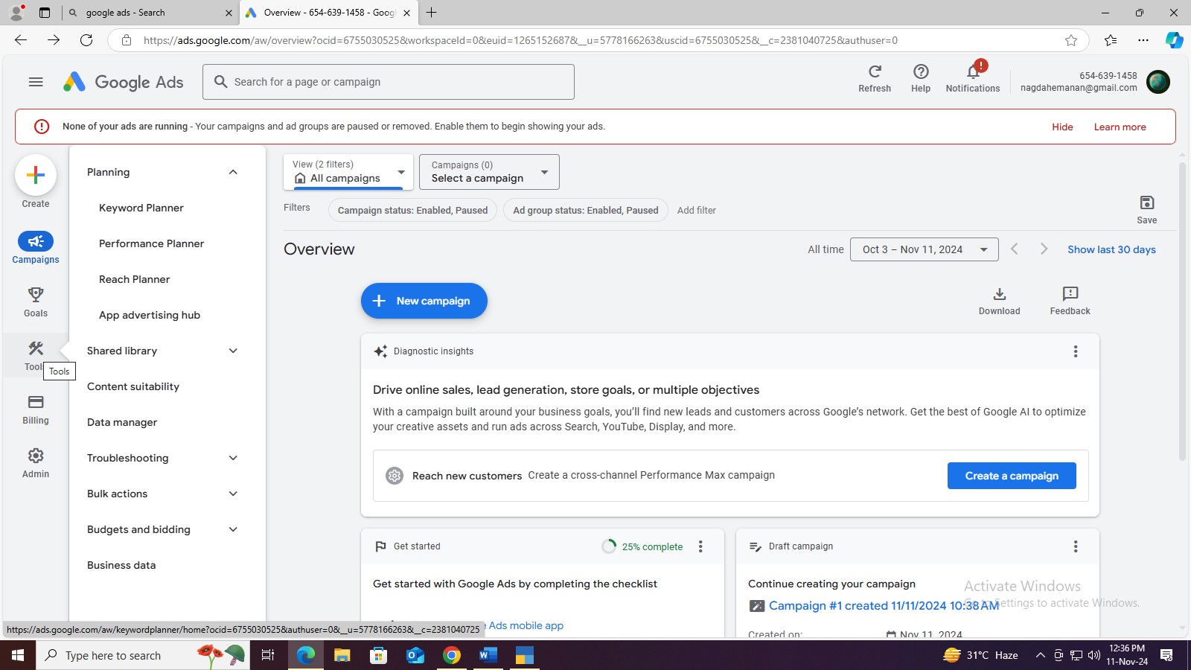
Task: Click the Create plus icon in sidebar
Action: (x=35, y=176)
